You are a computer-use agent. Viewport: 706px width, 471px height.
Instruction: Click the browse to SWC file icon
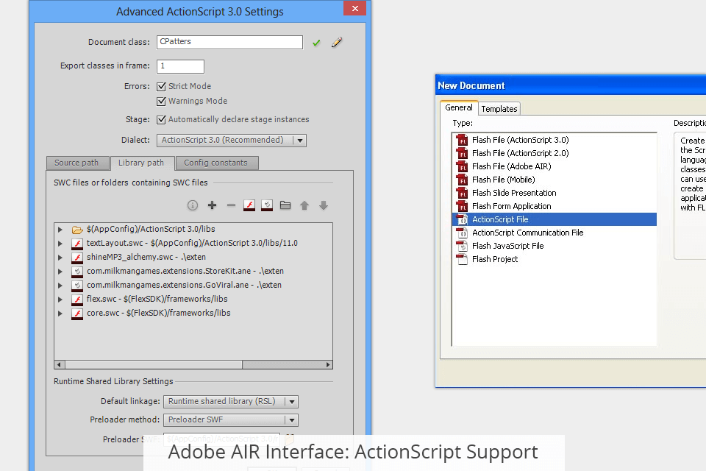click(249, 205)
